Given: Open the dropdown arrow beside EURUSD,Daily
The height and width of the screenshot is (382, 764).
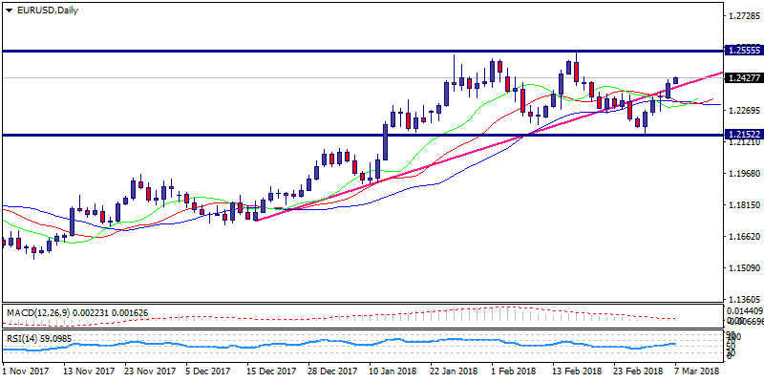Looking at the screenshot, I should 9,10.
